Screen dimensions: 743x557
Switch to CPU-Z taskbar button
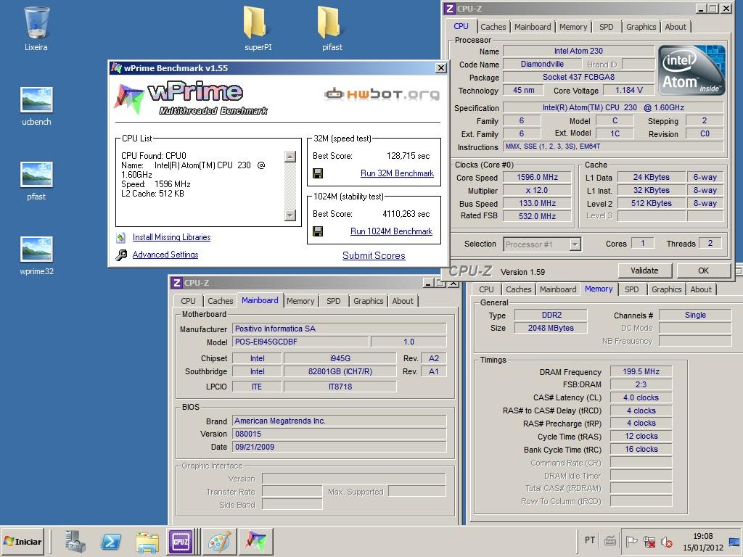click(181, 541)
